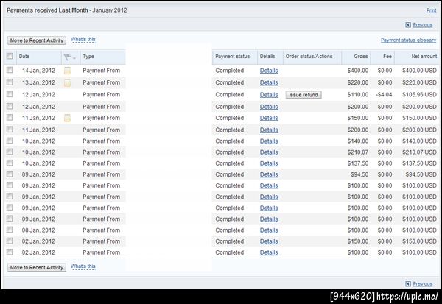442x304 pixels.
Task: Open the note icon on the 14 Jan $400.00 row
Action: 67,71
